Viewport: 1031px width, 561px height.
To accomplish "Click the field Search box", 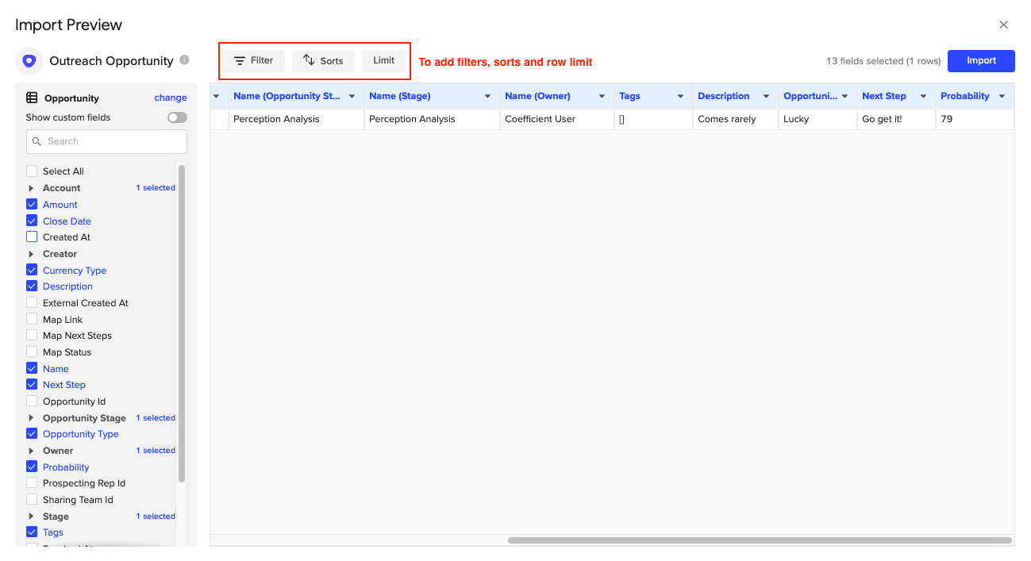I will (106, 141).
